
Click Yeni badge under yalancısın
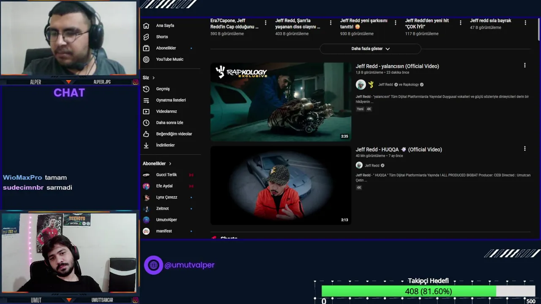(360, 109)
